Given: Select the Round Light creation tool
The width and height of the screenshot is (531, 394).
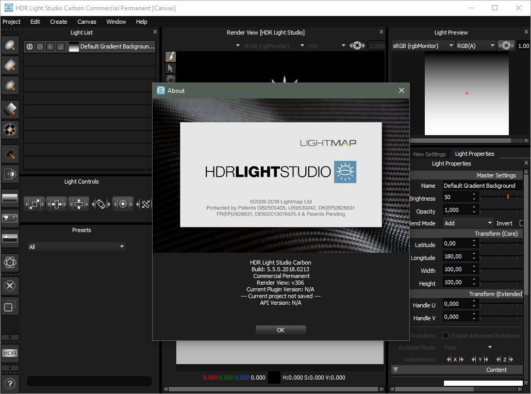Looking at the screenshot, I should 10,46.
